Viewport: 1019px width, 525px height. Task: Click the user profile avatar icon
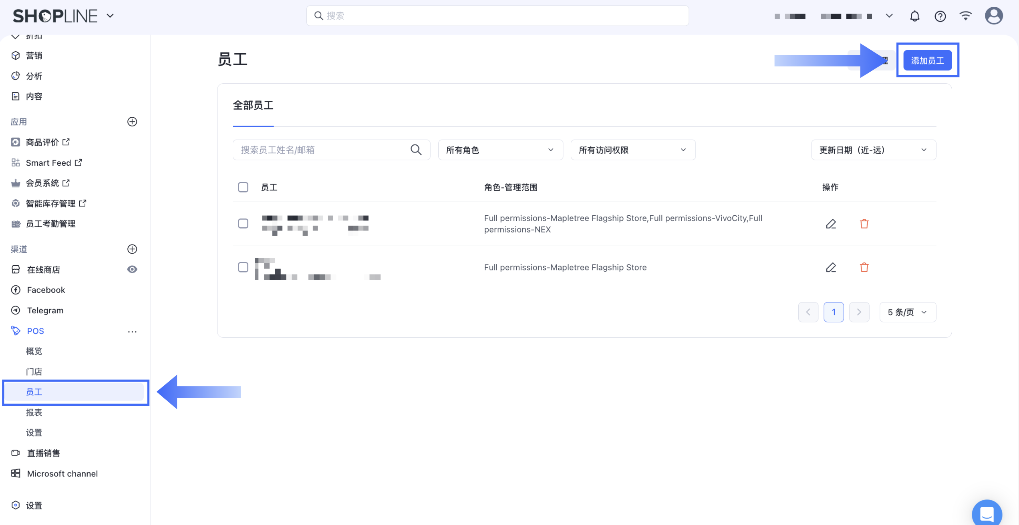(x=993, y=16)
